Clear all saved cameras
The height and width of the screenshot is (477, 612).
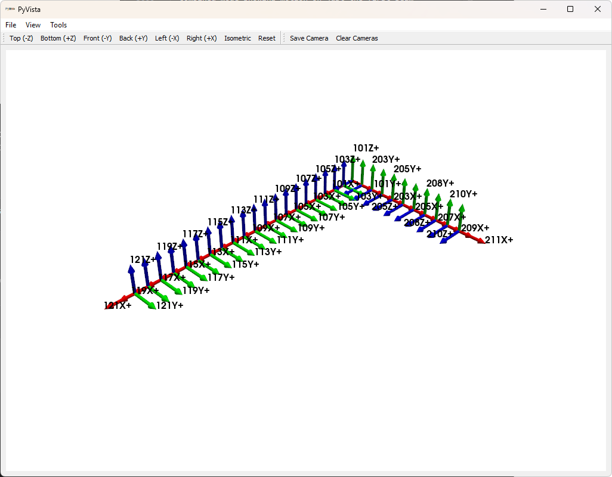(356, 38)
